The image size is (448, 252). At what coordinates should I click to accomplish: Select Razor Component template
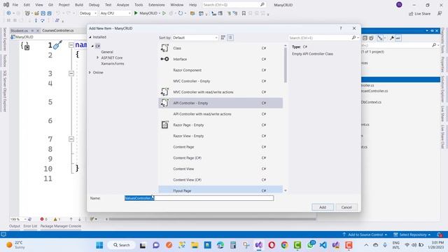coord(220,70)
